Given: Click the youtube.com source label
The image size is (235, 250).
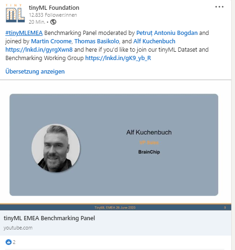Looking at the screenshot, I should (x=18, y=228).
